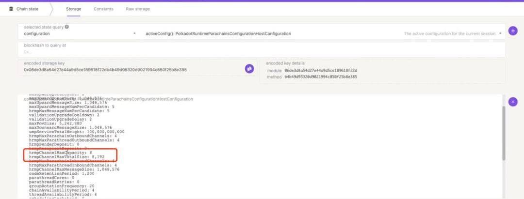The height and width of the screenshot is (199, 524).
Task: Open the selected state query help icon
Action: pos(66,27)
